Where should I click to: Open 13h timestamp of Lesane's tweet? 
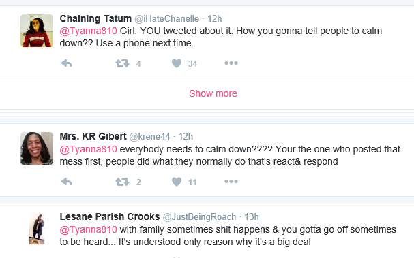point(252,216)
